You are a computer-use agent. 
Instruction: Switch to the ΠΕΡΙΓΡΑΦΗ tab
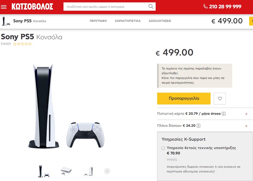point(98,21)
